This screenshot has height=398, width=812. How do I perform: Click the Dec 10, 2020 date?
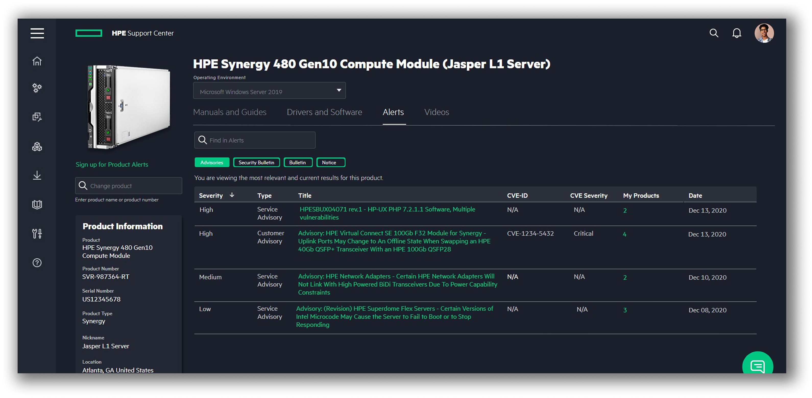click(x=707, y=277)
